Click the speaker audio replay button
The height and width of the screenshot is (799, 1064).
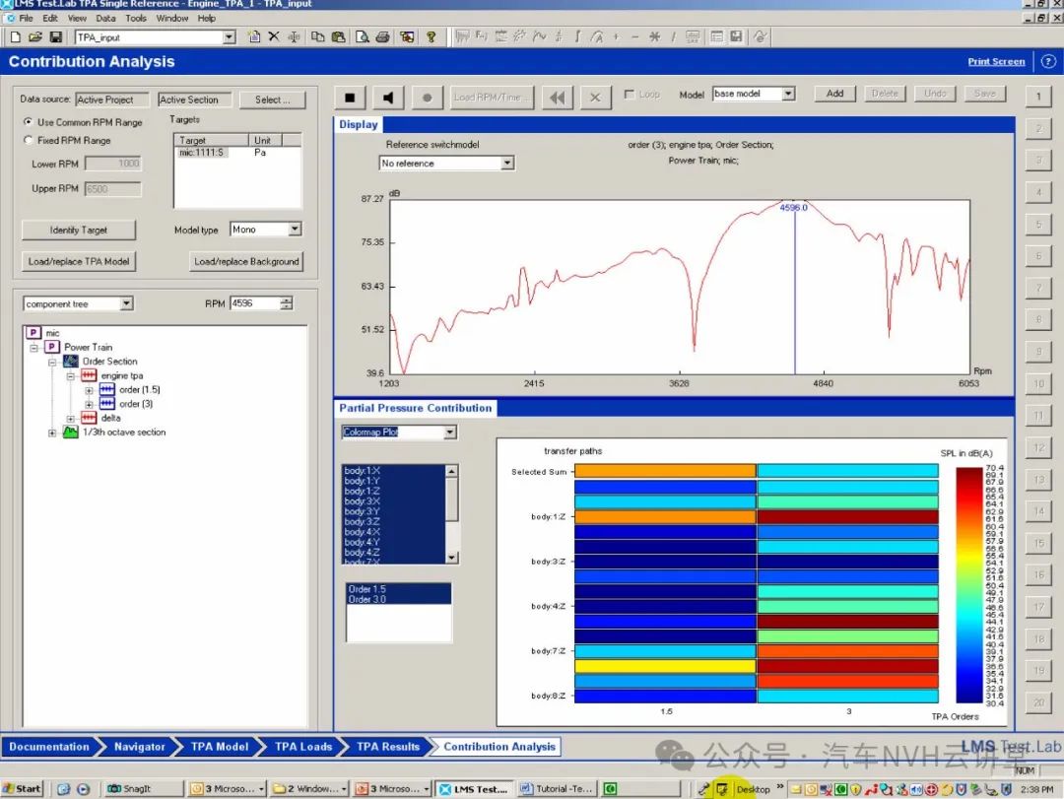coord(388,98)
